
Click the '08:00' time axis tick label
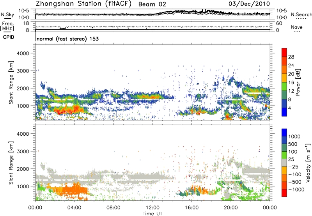(x=113, y=208)
